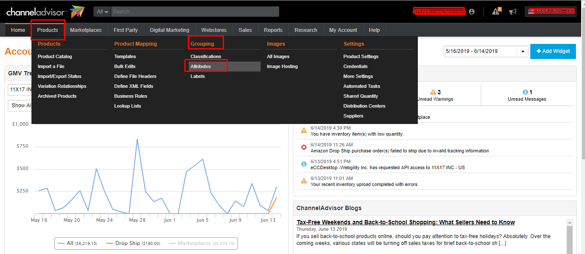This screenshot has width=585, height=254.
Task: Open the First Party menu
Action: tap(126, 30)
